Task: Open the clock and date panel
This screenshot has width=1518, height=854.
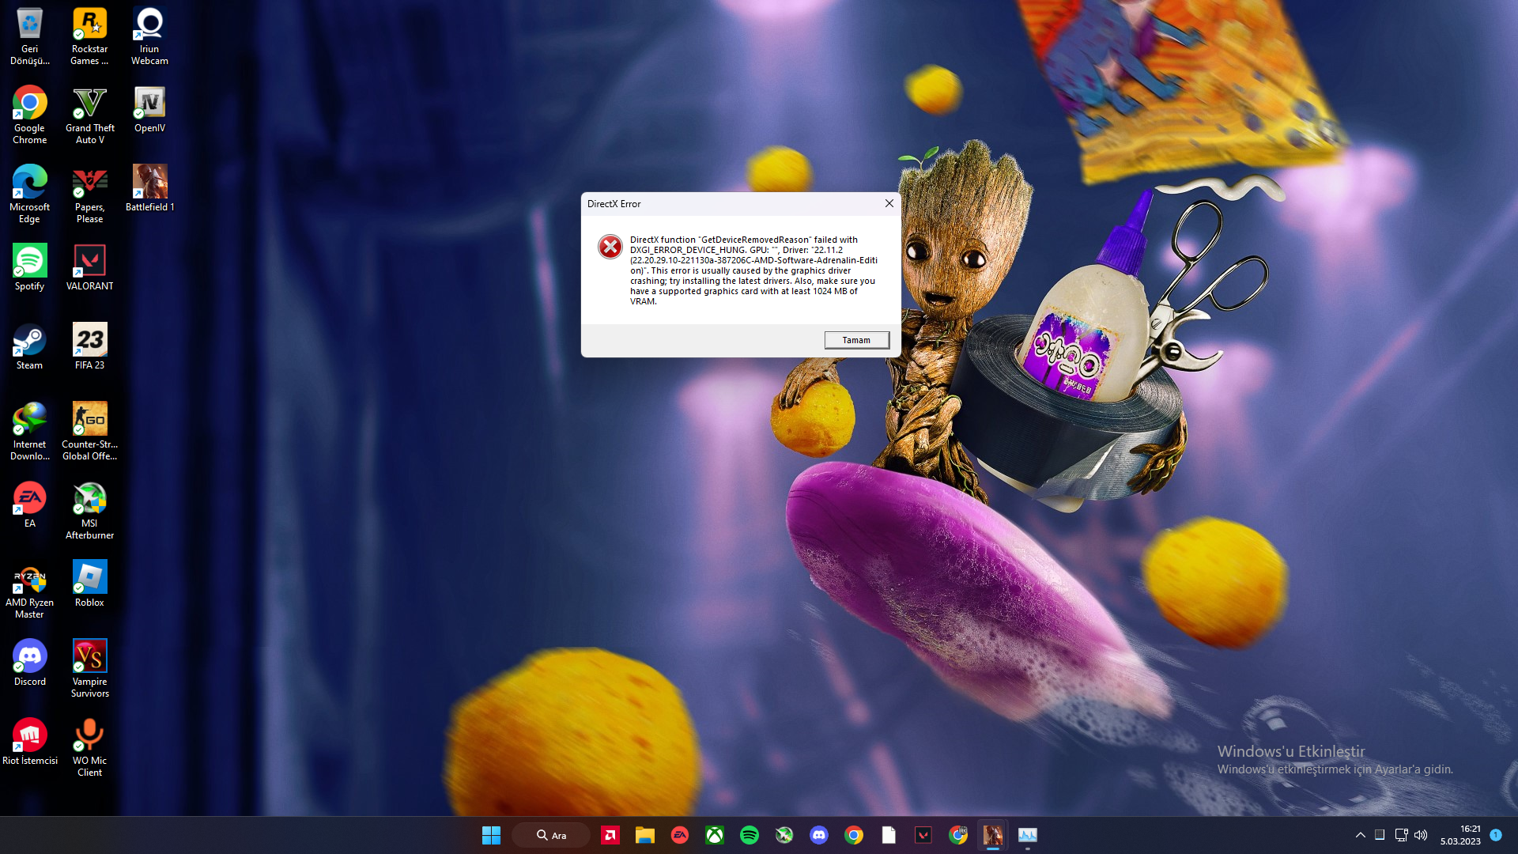Action: pyautogui.click(x=1460, y=835)
